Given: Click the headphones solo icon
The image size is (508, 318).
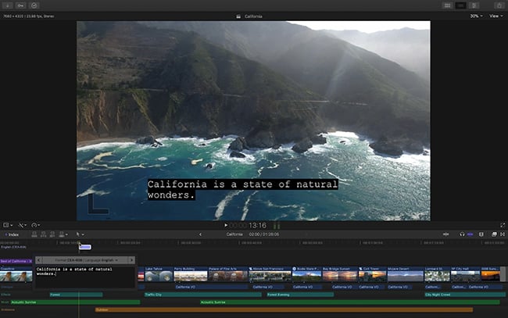Looking at the screenshot, I should pyautogui.click(x=462, y=234).
